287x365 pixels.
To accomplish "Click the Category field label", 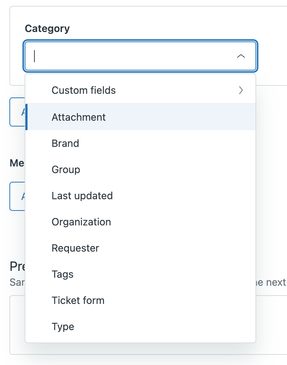I will tap(47, 29).
